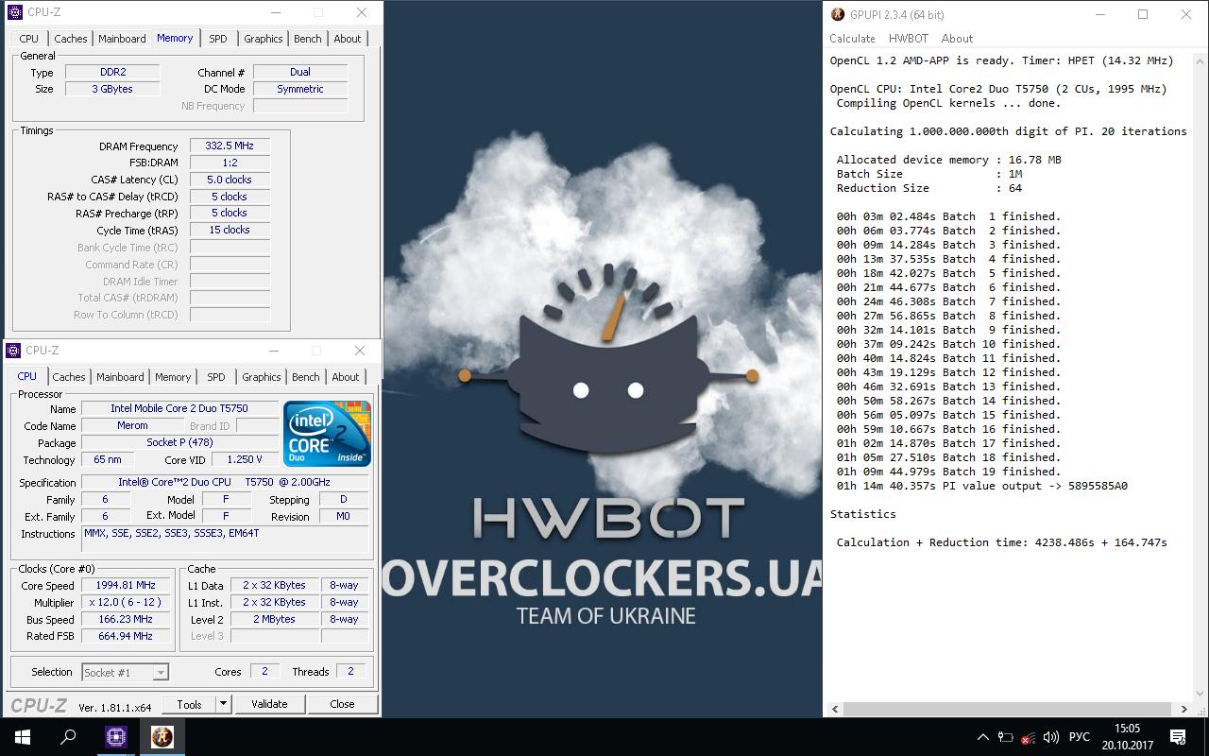
Task: Click GPUPI icon in title bar
Action: coord(837,14)
